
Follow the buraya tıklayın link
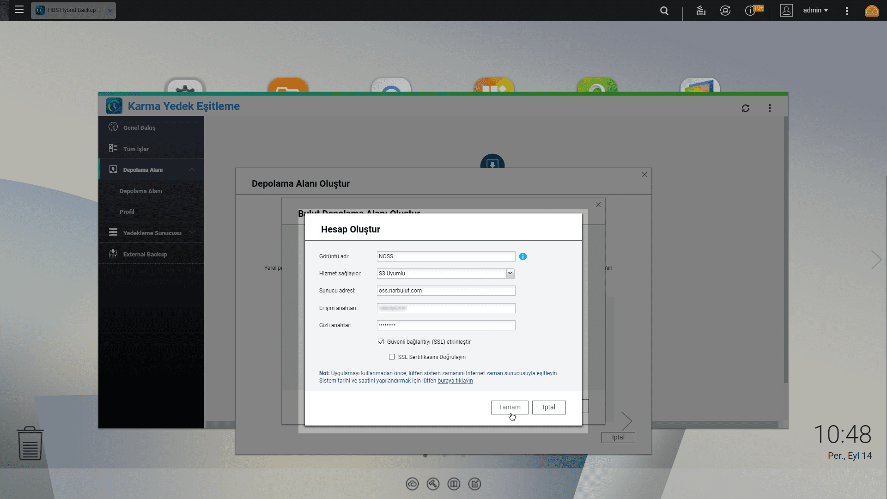click(x=455, y=380)
